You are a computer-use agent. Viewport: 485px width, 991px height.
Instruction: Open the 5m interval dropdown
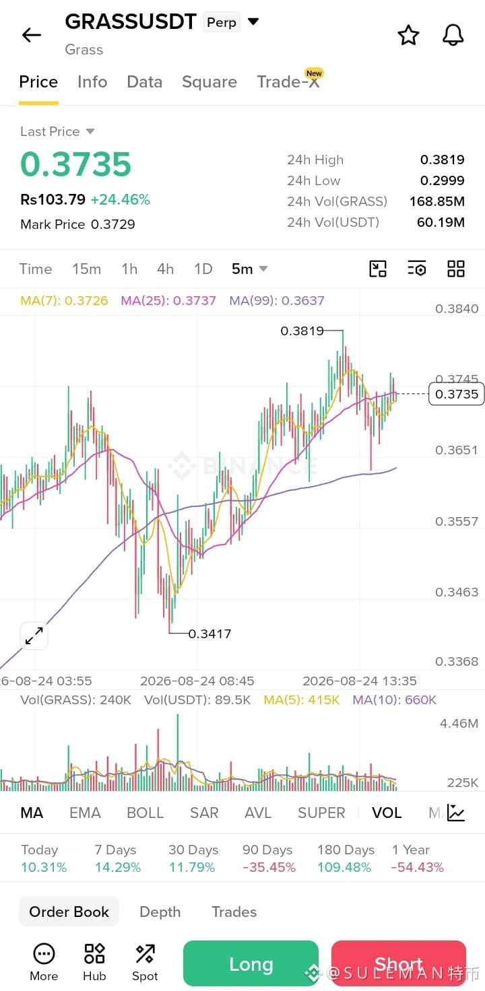(249, 269)
